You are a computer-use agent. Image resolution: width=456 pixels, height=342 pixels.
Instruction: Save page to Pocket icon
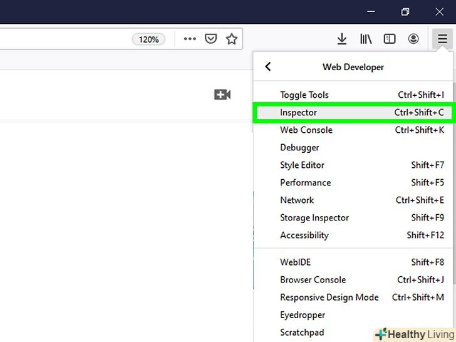[211, 39]
